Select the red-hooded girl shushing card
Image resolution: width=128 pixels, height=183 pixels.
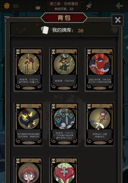[x=28, y=170]
